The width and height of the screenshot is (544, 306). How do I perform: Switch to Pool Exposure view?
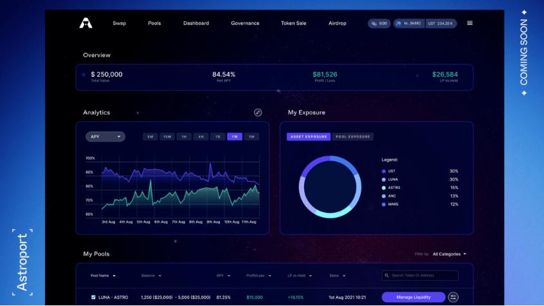click(x=353, y=137)
